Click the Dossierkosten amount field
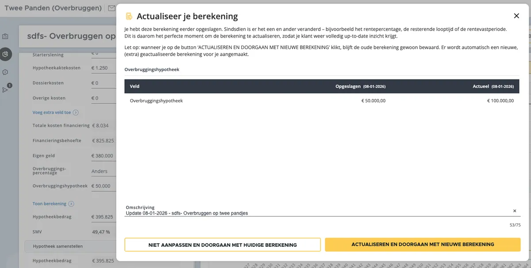531x268 pixels. click(x=103, y=83)
